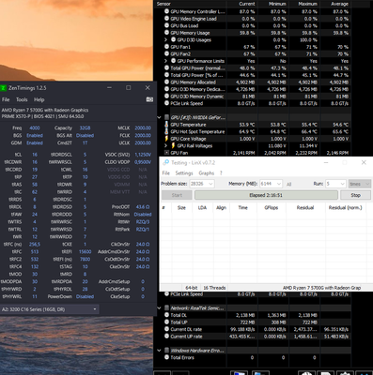373x375 pixels.
Task: Click the Current DL rate sensor icon
Action: click(x=167, y=329)
